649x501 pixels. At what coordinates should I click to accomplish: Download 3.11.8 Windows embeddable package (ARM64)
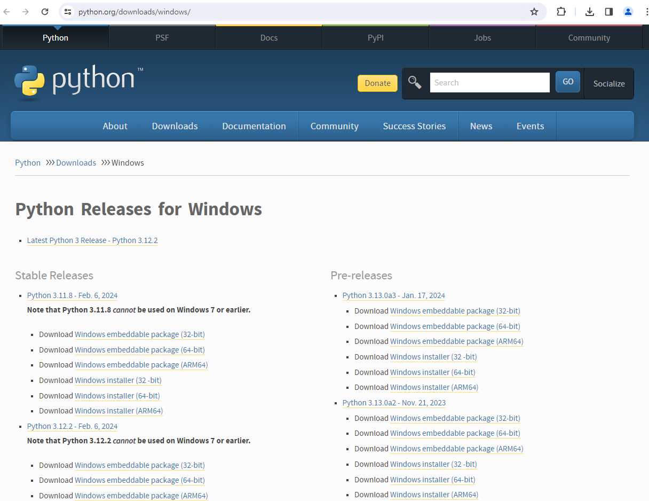[141, 365]
